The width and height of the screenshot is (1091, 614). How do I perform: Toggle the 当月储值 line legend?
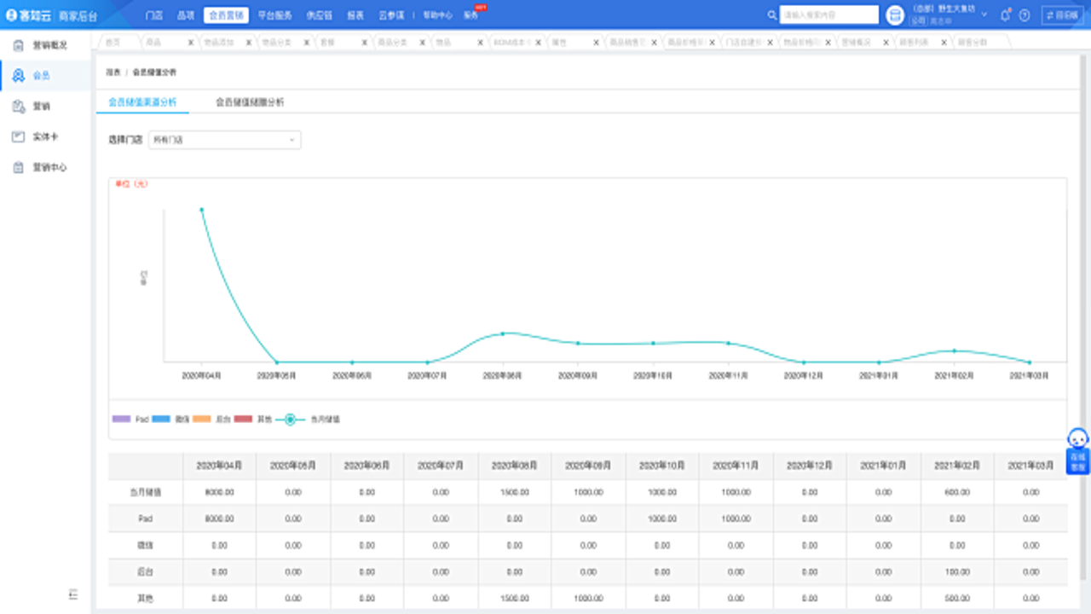tap(308, 419)
